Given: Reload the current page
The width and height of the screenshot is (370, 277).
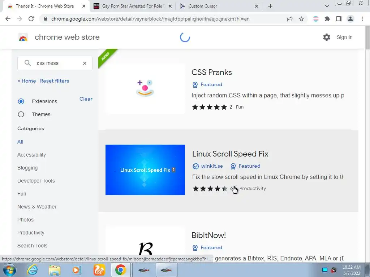Looking at the screenshot, I should pos(31,19).
